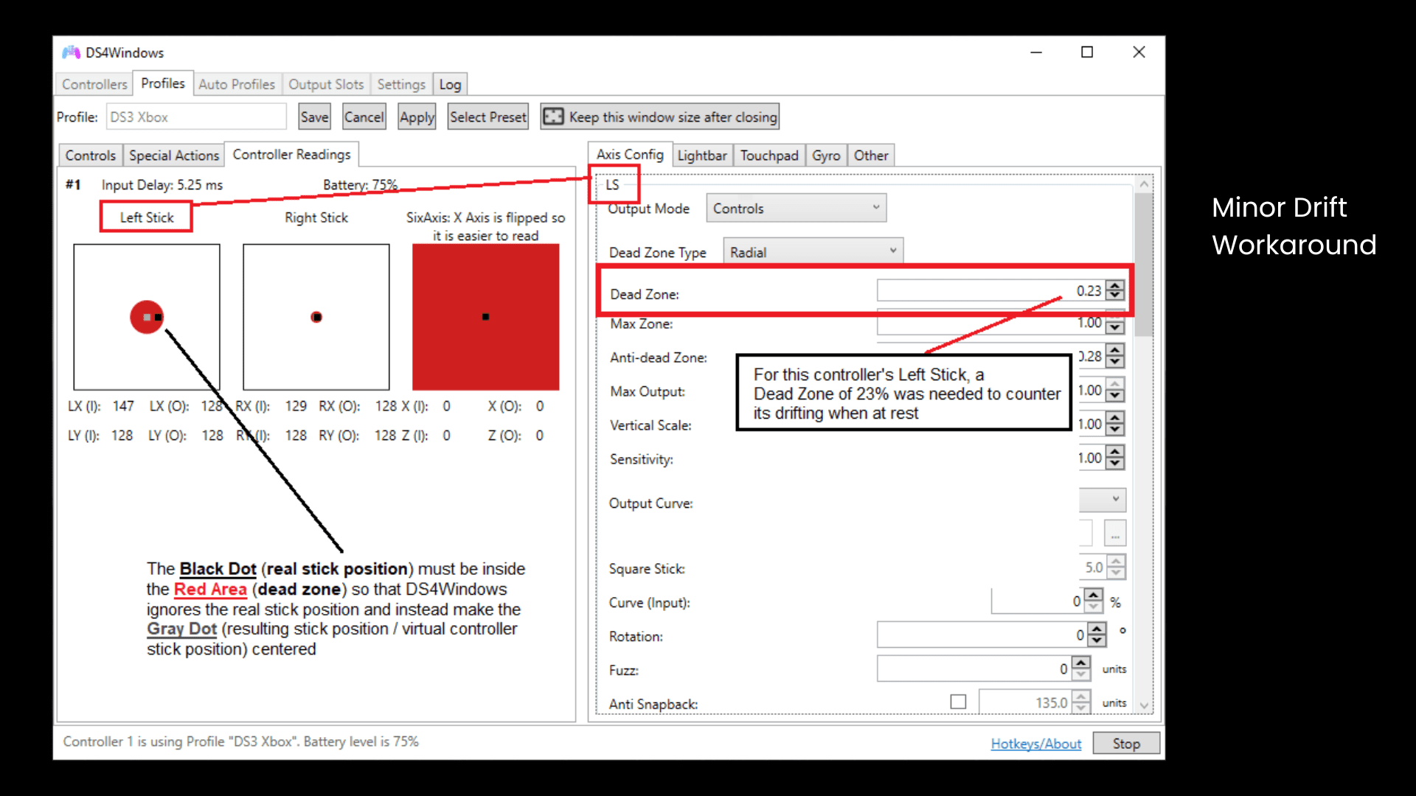Open the Log tab
This screenshot has width=1416, height=796.
[450, 84]
